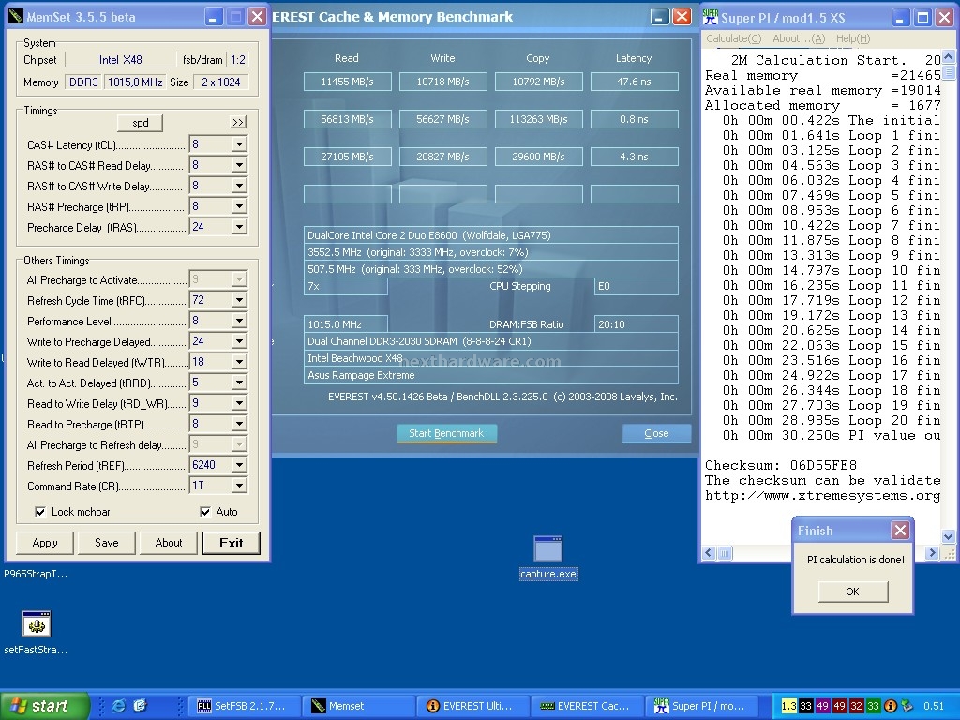Screen dimensions: 960x720
Task: Expand Write to Read Delayed (tWTR) dropdown
Action: click(x=239, y=362)
